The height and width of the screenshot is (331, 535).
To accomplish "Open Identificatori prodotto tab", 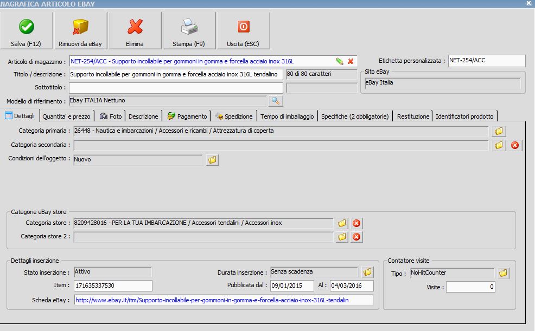I will tap(464, 116).
